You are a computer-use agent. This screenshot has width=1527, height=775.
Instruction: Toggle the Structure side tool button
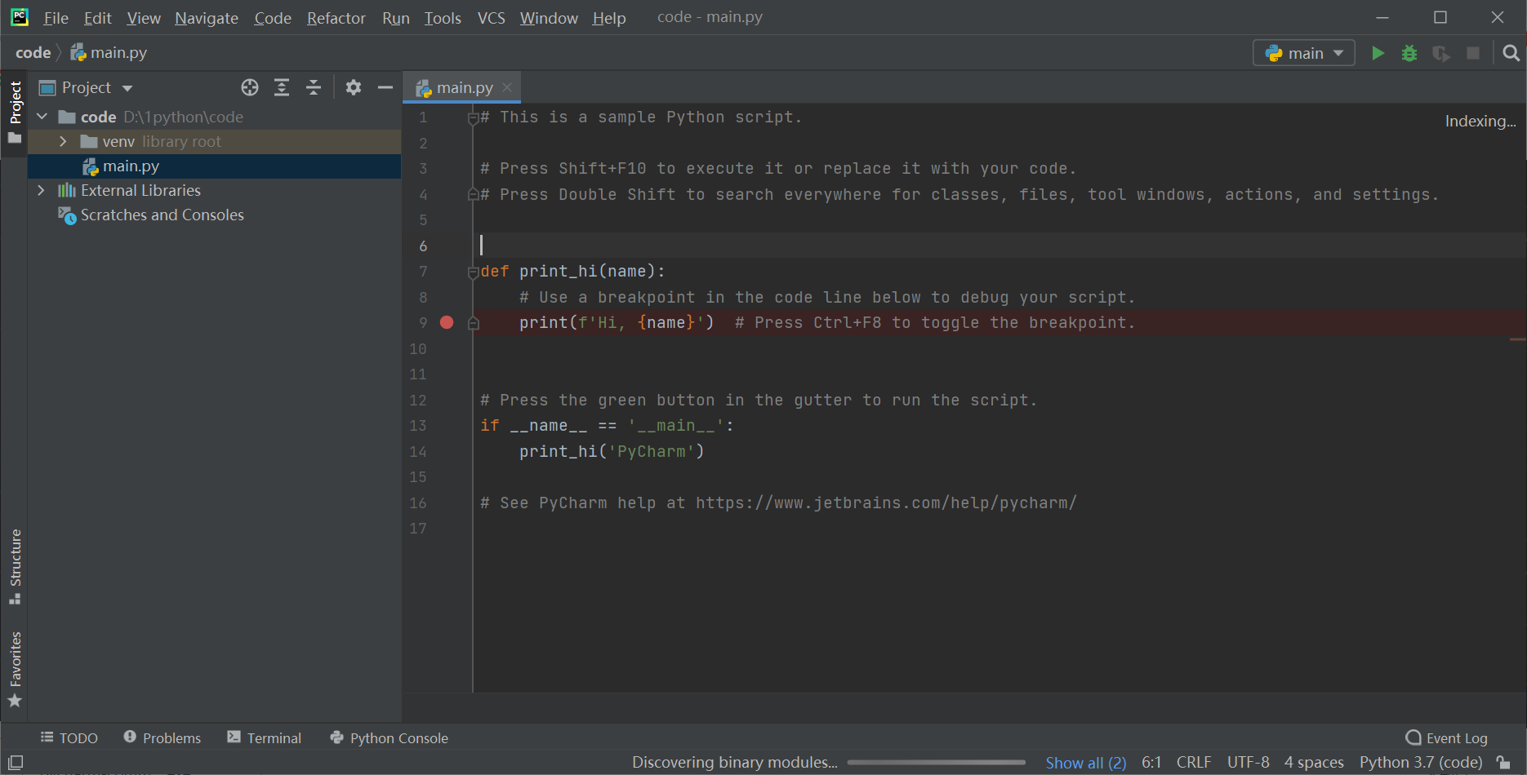click(x=15, y=567)
